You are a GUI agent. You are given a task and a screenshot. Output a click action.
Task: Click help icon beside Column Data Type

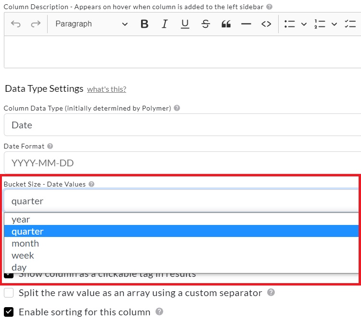click(x=177, y=108)
